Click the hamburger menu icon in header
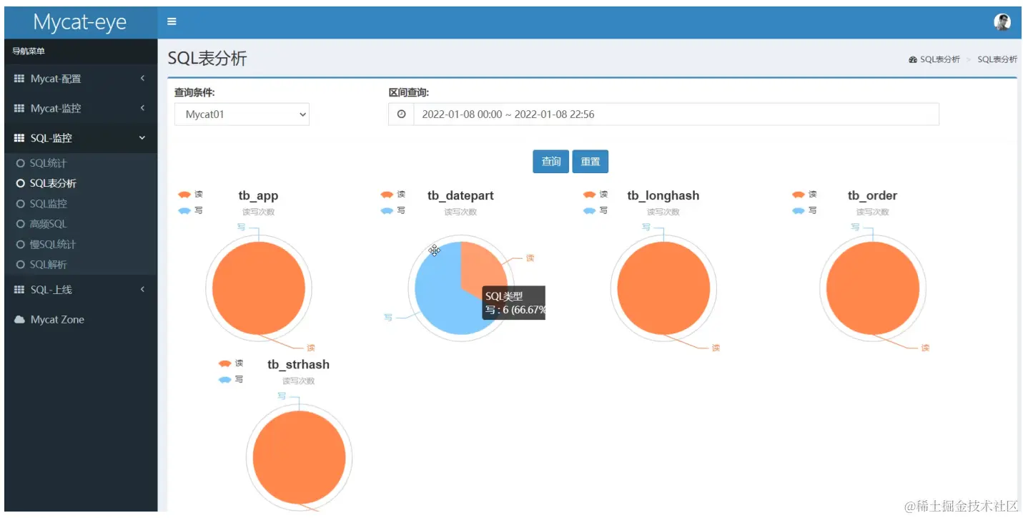Screen dimensions: 1023x518 [x=172, y=21]
